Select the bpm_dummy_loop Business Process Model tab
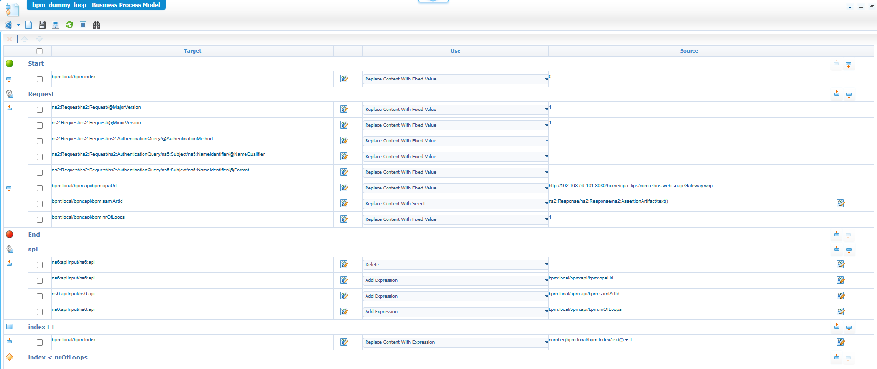 click(96, 5)
